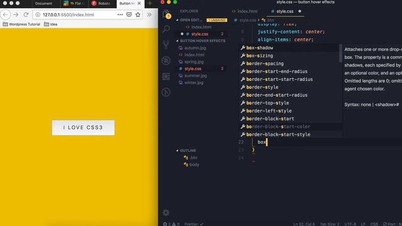The image size is (402, 226).
Task: Click errors count icon in status bar
Action: [166, 224]
